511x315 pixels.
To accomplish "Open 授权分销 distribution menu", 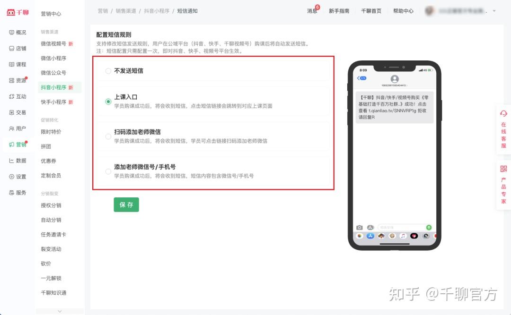I will [51, 205].
